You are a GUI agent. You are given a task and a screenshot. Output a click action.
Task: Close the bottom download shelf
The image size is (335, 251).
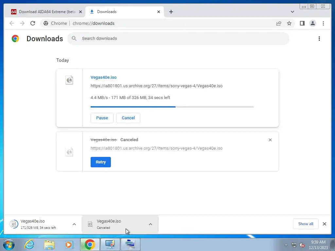click(324, 224)
